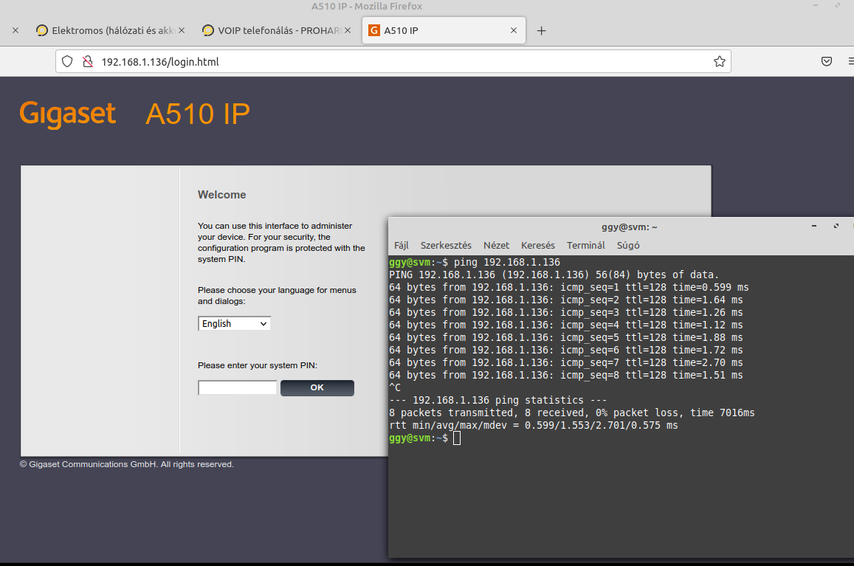Click the icmp_seq=7 time=2.70 ms line
Viewport: 854px width, 566px height.
[x=566, y=362]
